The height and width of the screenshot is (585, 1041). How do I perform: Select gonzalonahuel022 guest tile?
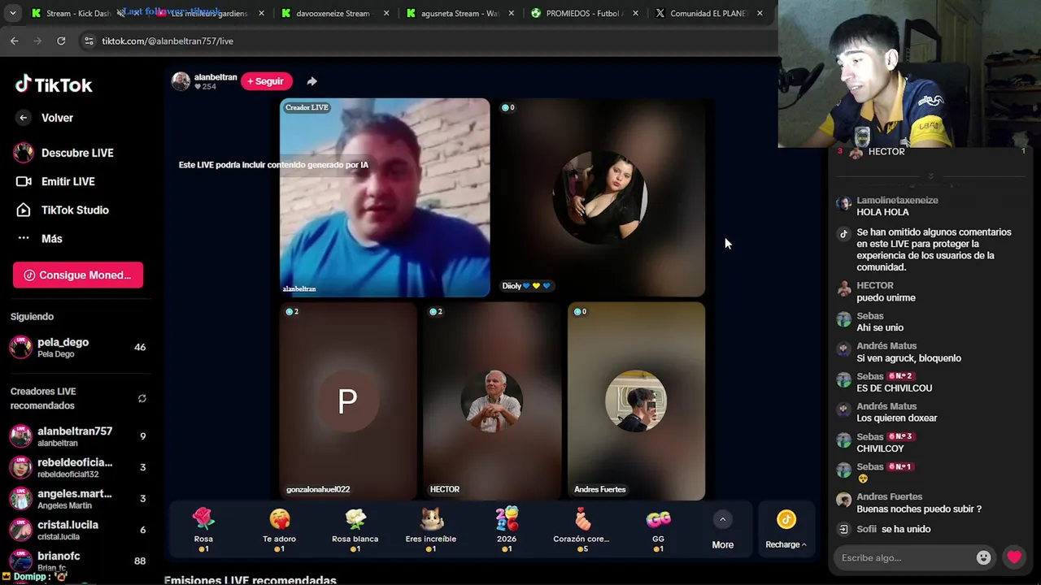(348, 401)
